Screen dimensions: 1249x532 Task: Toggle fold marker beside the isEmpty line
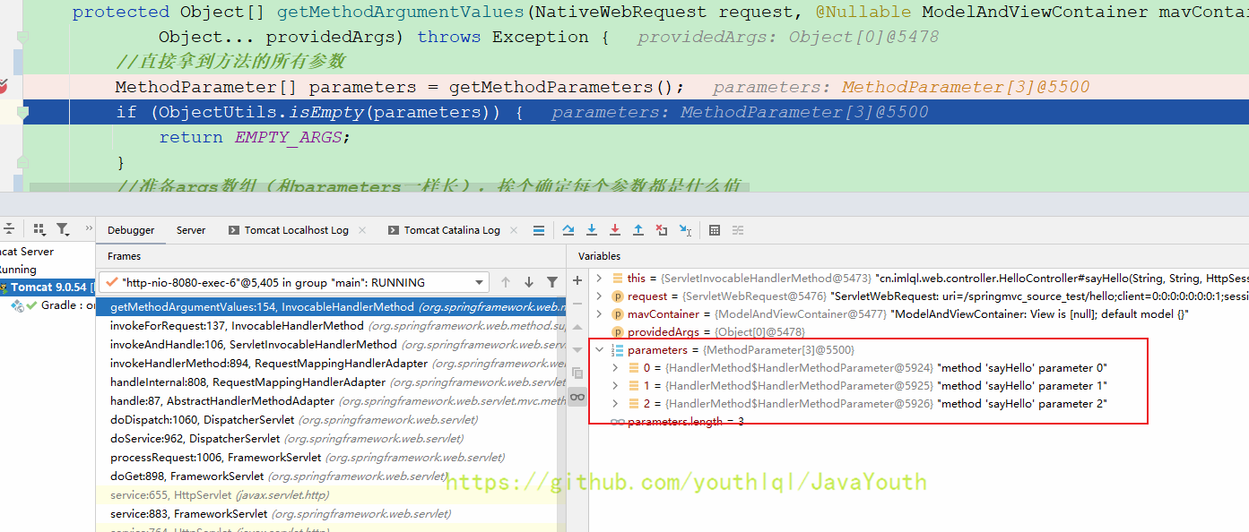[x=23, y=112]
